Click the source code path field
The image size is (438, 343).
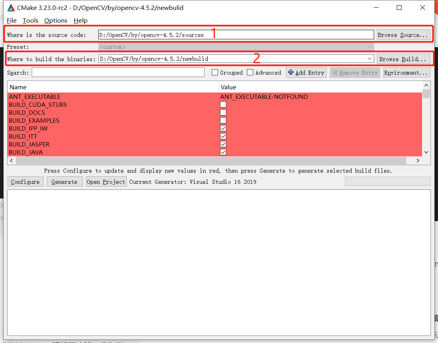pyautogui.click(x=236, y=35)
